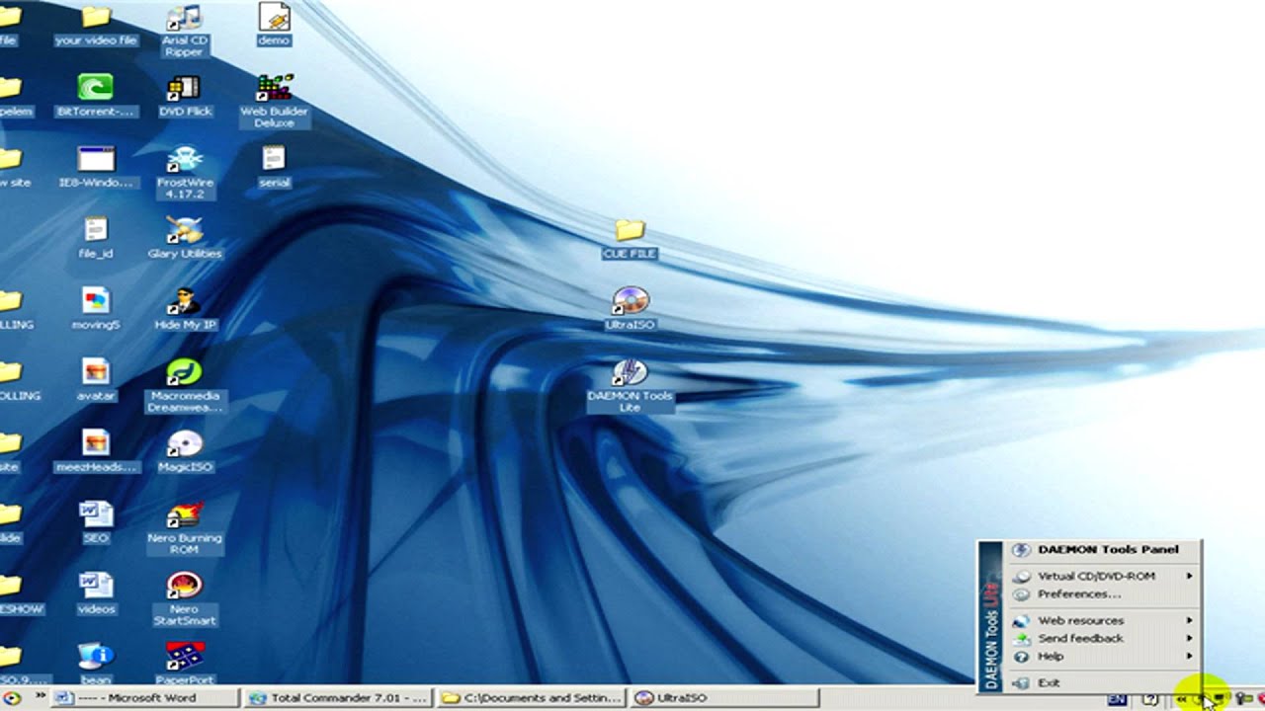
Task: Open PaperPort desktop shortcut
Action: [185, 664]
